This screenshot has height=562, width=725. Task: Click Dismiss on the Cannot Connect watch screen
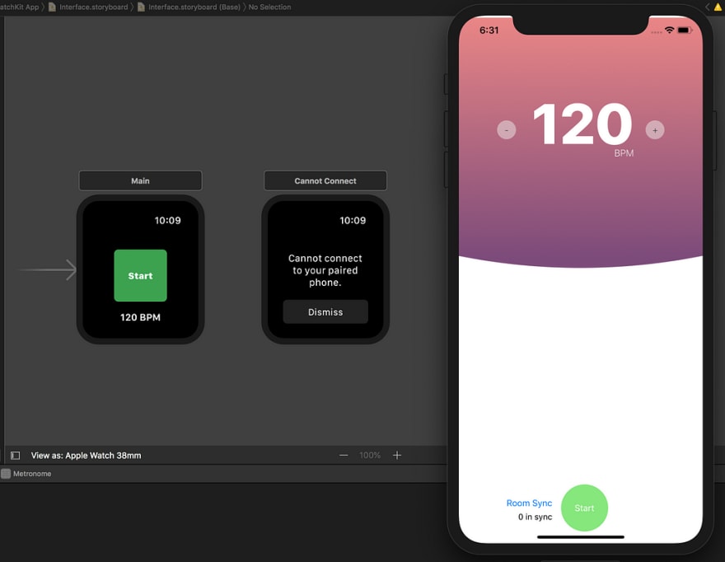325,312
